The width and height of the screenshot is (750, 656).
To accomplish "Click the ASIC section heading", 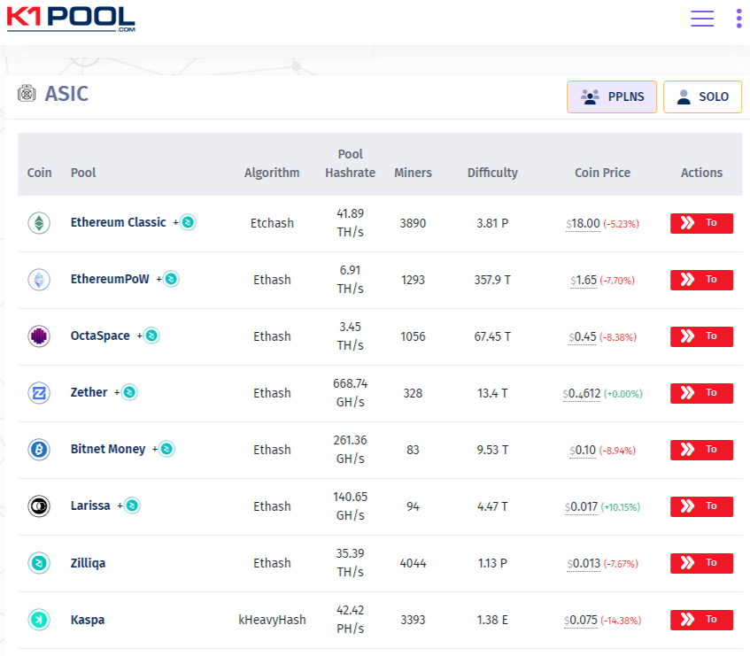I will coord(66,94).
